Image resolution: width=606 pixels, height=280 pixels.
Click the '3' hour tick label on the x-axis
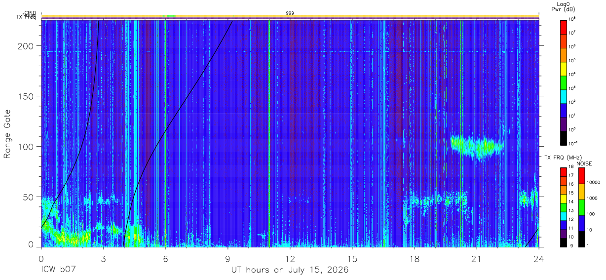pos(103,259)
